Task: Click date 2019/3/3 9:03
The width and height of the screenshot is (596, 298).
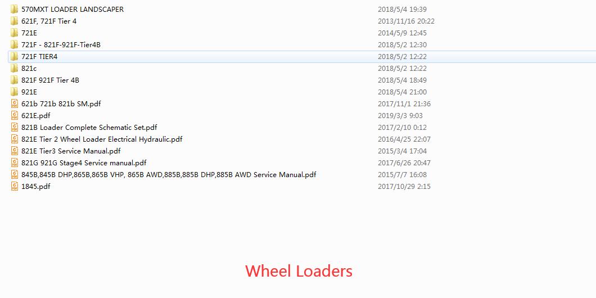Action: tap(400, 115)
